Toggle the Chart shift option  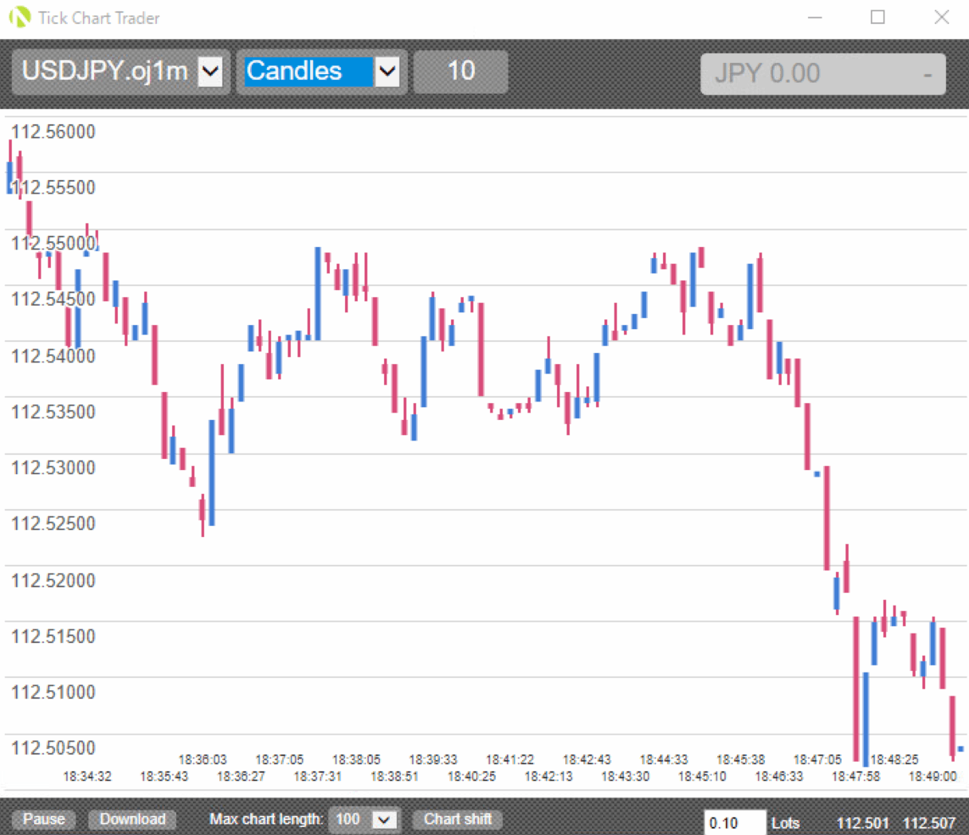457,819
